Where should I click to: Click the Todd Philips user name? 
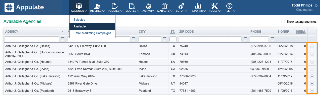click(x=302, y=5)
